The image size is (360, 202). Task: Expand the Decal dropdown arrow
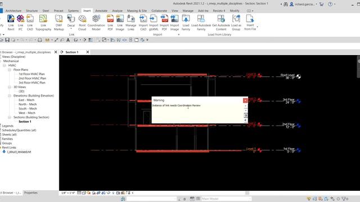pos(71,29)
